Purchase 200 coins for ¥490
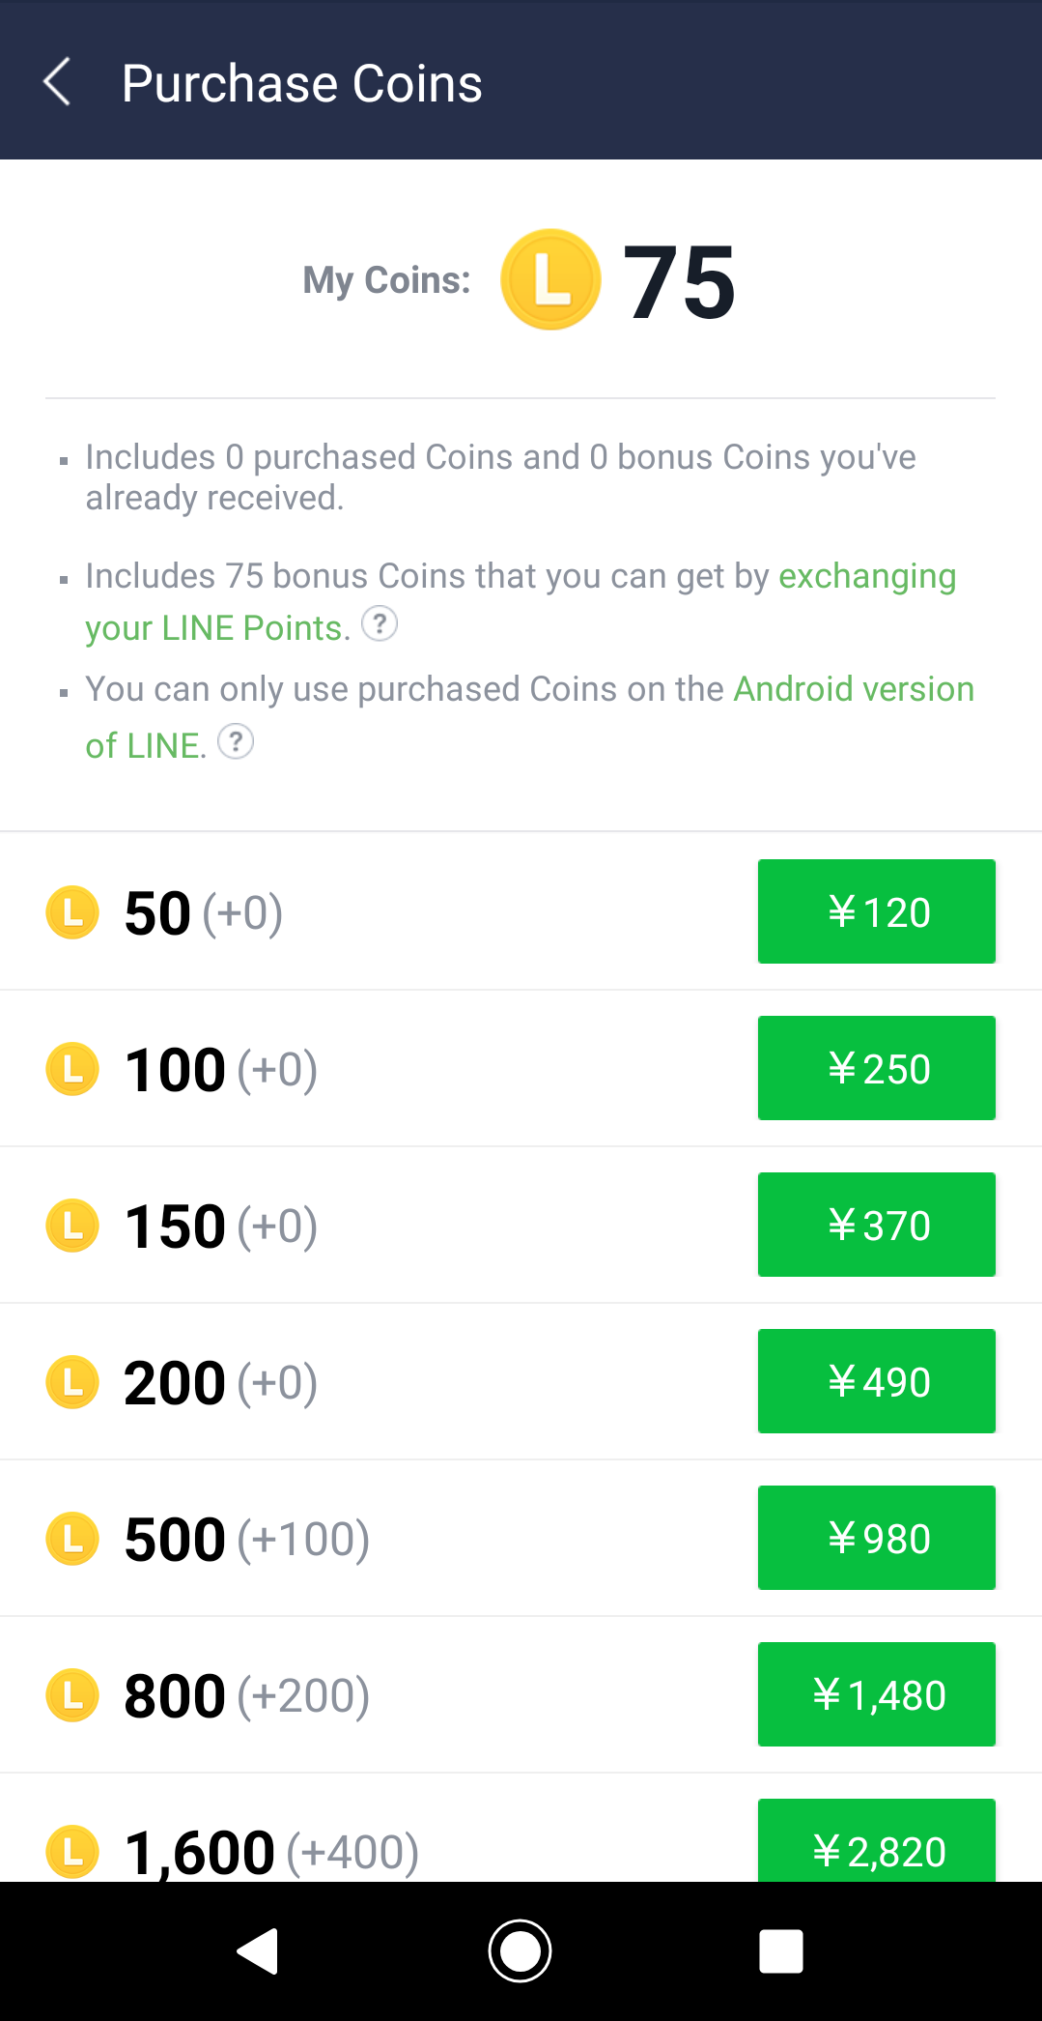Viewport: 1042px width, 2021px height. tap(876, 1381)
